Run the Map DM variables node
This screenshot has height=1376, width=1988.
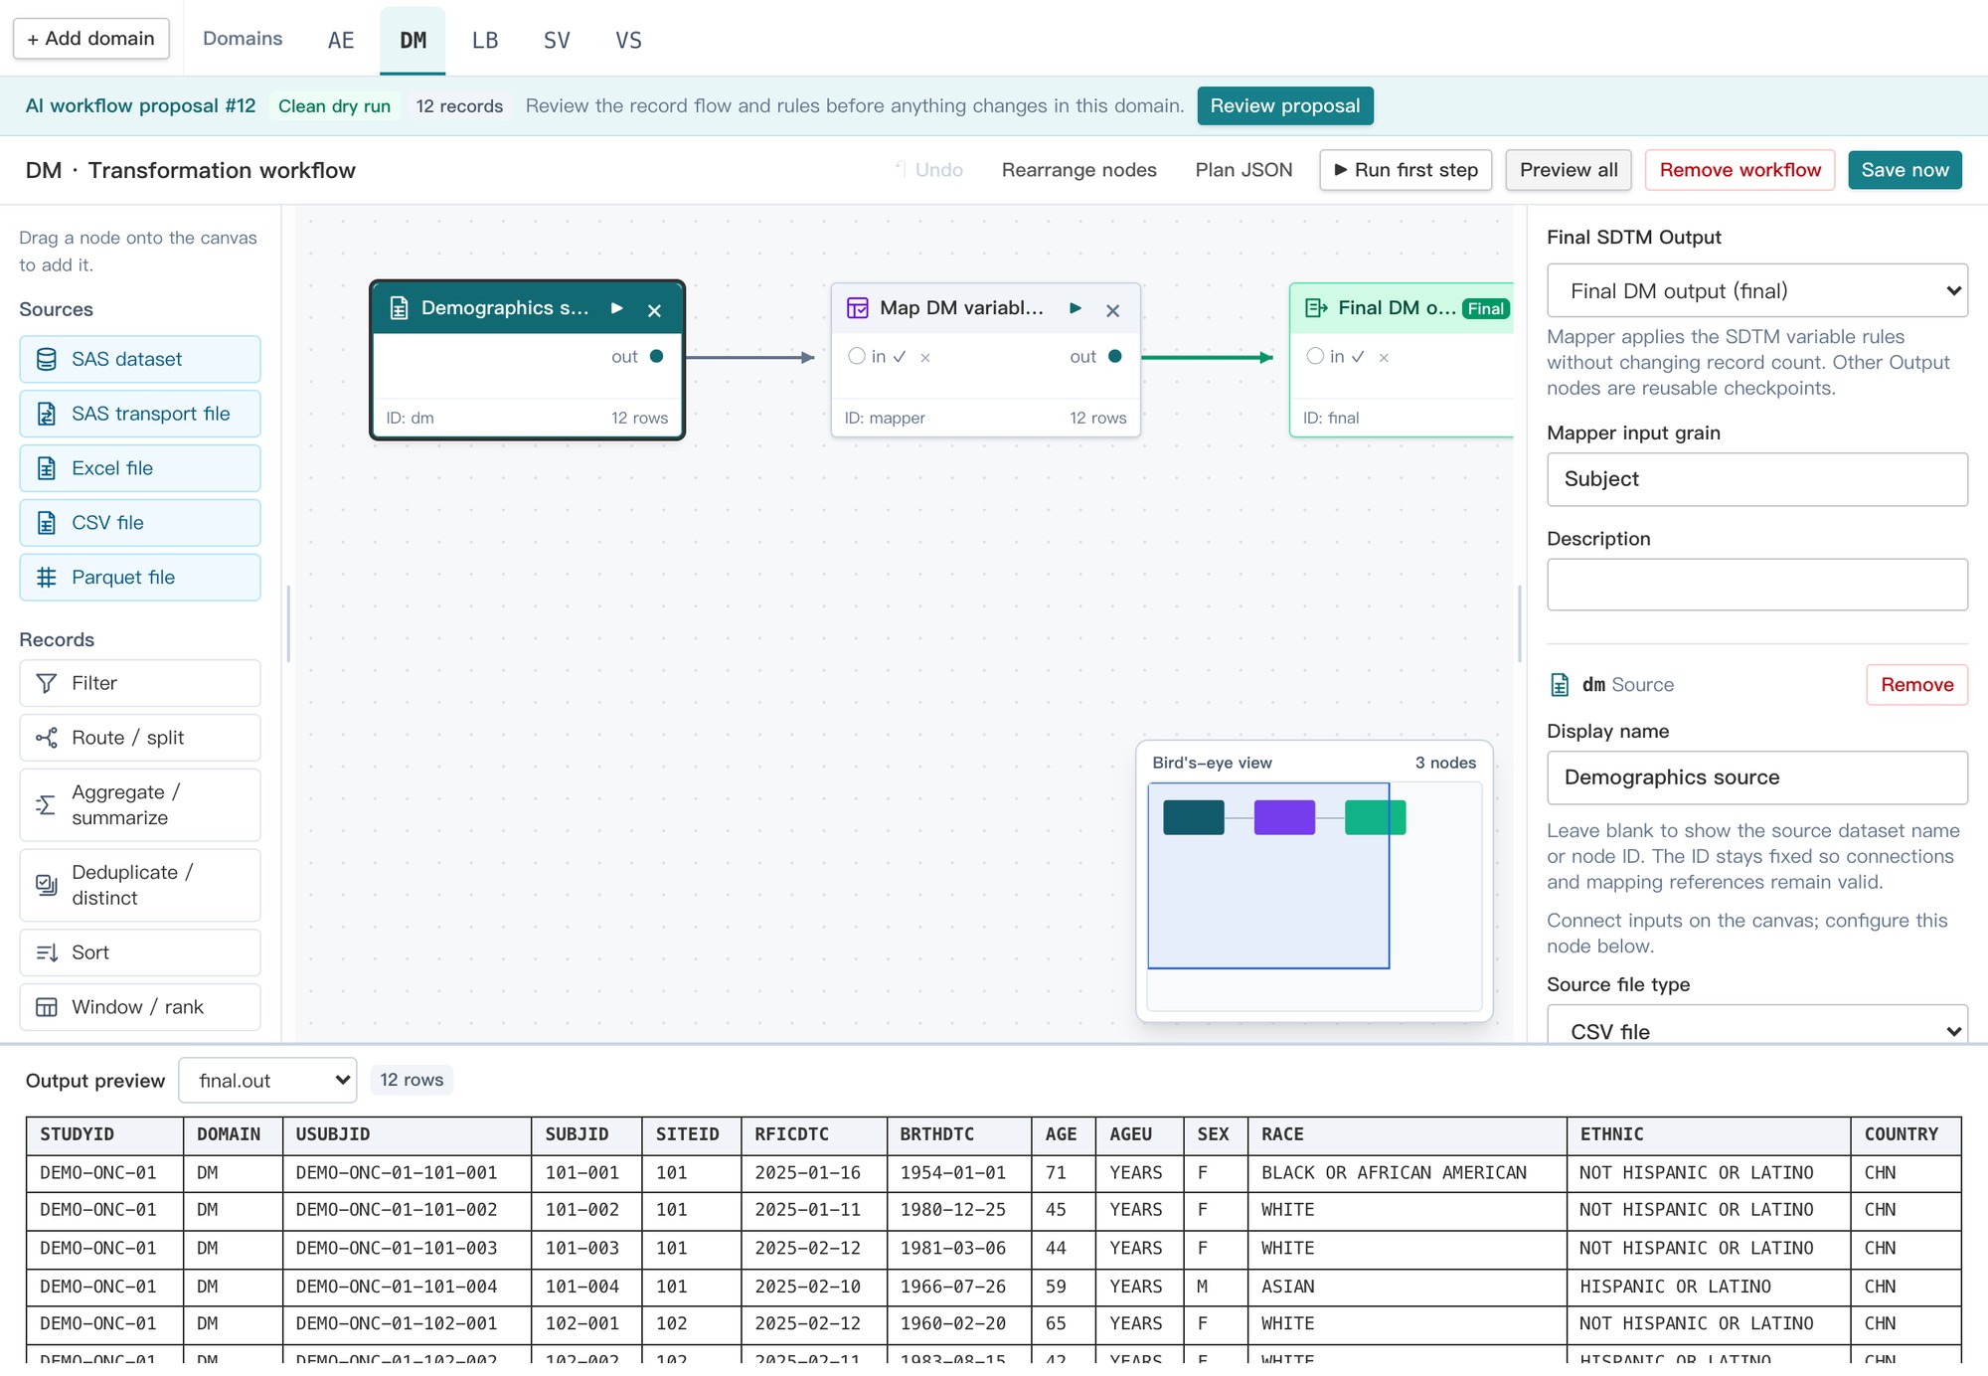tap(1076, 308)
